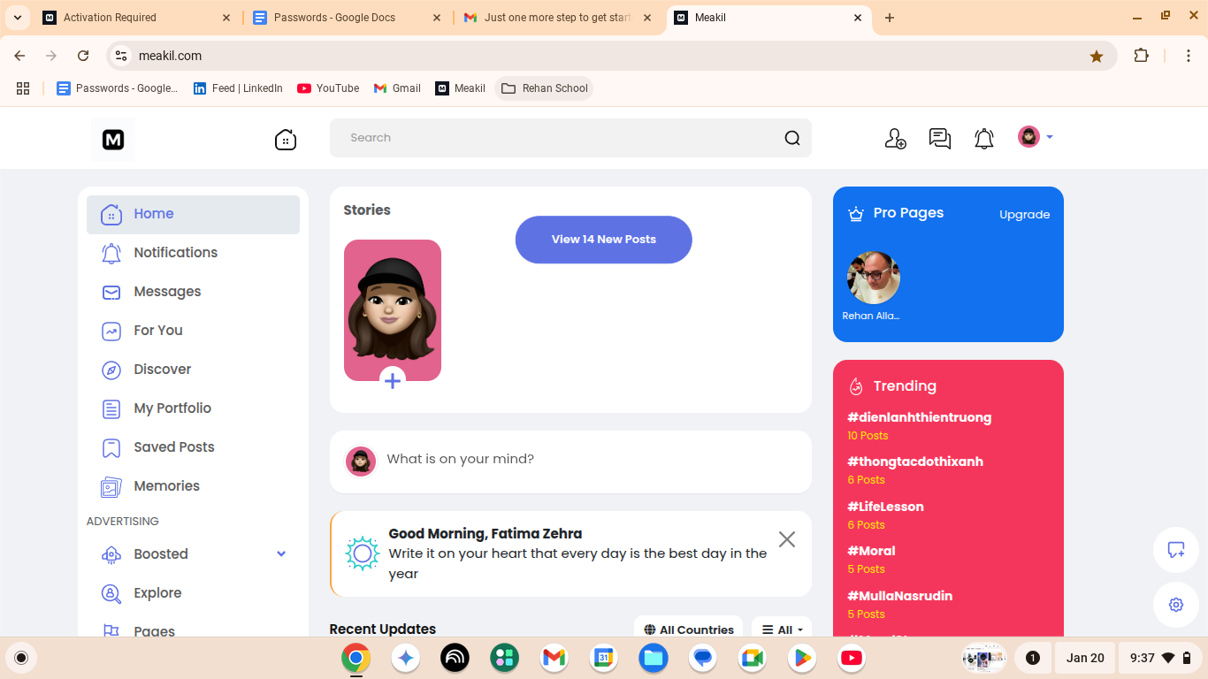Dismiss the Good Morning greeting card
1208x679 pixels.
tap(786, 539)
